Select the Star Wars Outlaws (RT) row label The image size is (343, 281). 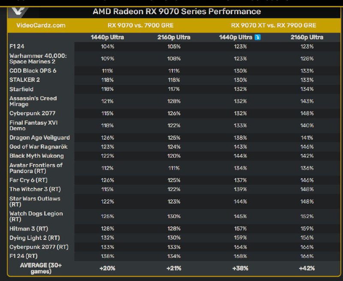(35, 201)
